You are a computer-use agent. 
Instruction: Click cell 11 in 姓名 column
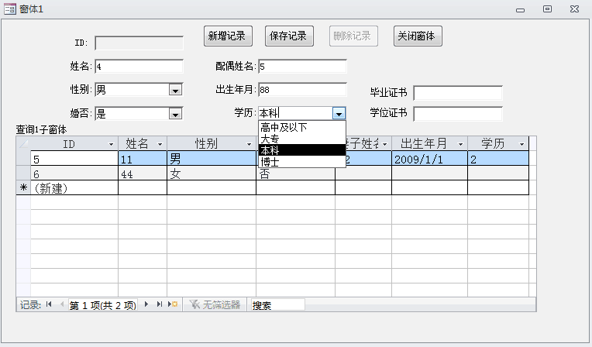coord(143,159)
